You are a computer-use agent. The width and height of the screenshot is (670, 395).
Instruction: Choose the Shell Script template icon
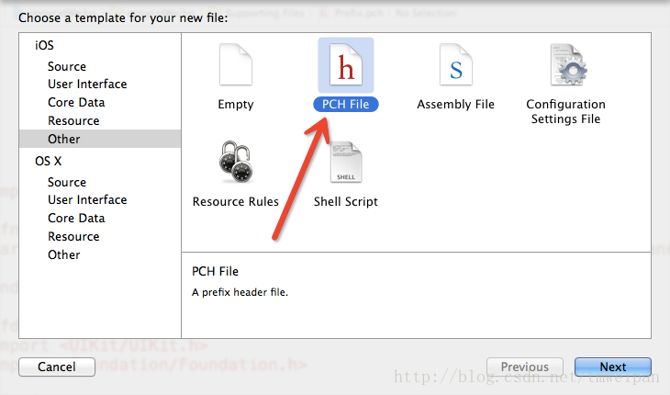pyautogui.click(x=346, y=162)
